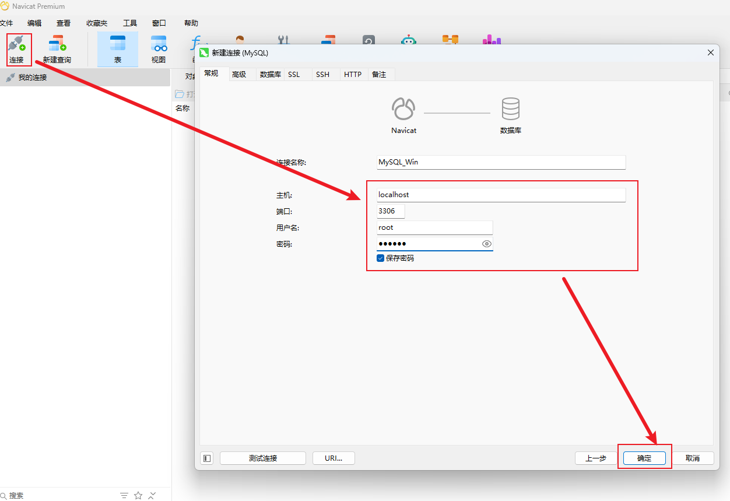Open the 文件 (File) menu
Image resolution: width=730 pixels, height=501 pixels.
(6, 23)
